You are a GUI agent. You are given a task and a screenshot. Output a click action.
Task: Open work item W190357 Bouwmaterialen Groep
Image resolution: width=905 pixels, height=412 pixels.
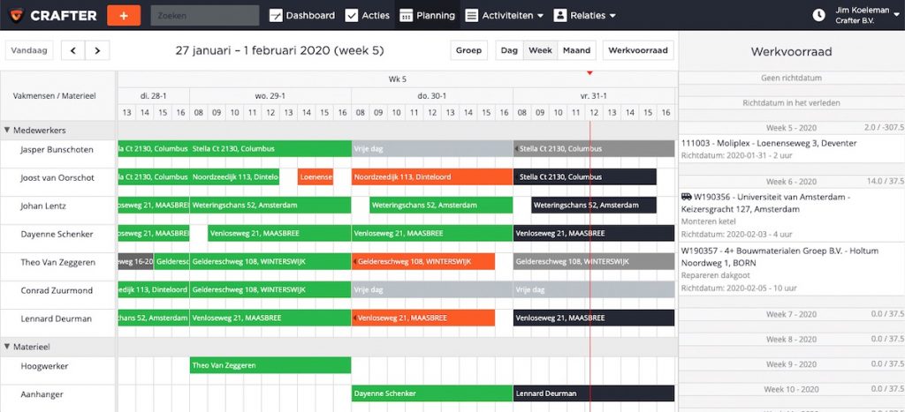click(792, 269)
